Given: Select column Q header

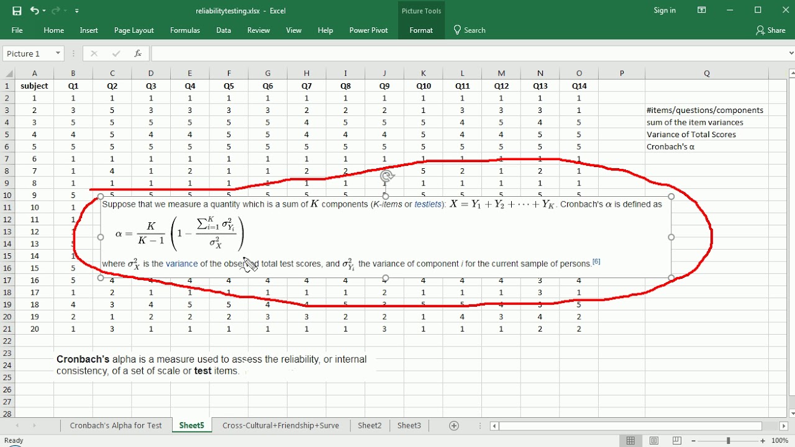Looking at the screenshot, I should [x=707, y=73].
